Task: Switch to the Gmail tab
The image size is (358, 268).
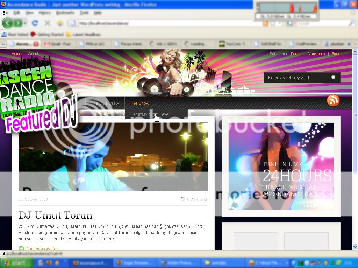Action: coord(59,44)
